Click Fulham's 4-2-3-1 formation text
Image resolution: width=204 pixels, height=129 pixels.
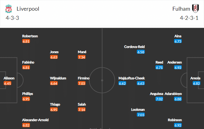point(189,18)
